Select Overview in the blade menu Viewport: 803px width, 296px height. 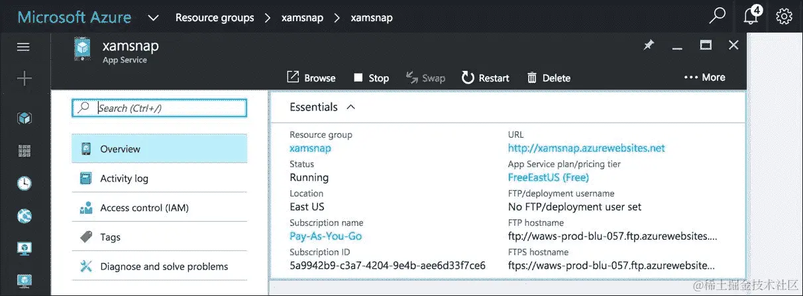[x=159, y=149]
